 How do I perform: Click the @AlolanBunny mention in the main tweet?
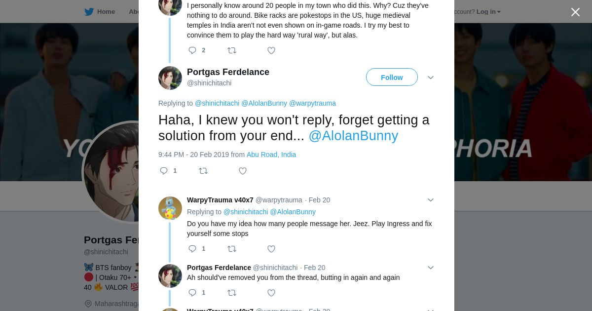pyautogui.click(x=353, y=136)
